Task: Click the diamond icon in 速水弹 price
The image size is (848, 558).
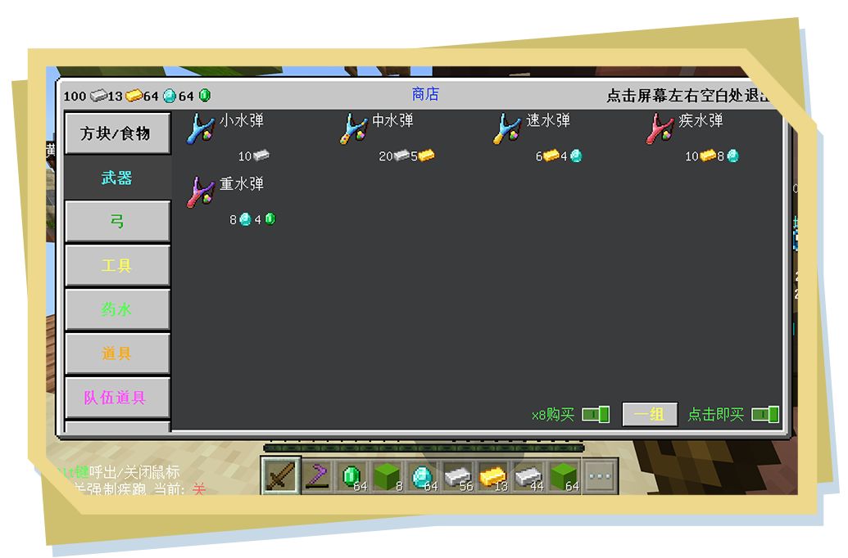Action: (576, 156)
